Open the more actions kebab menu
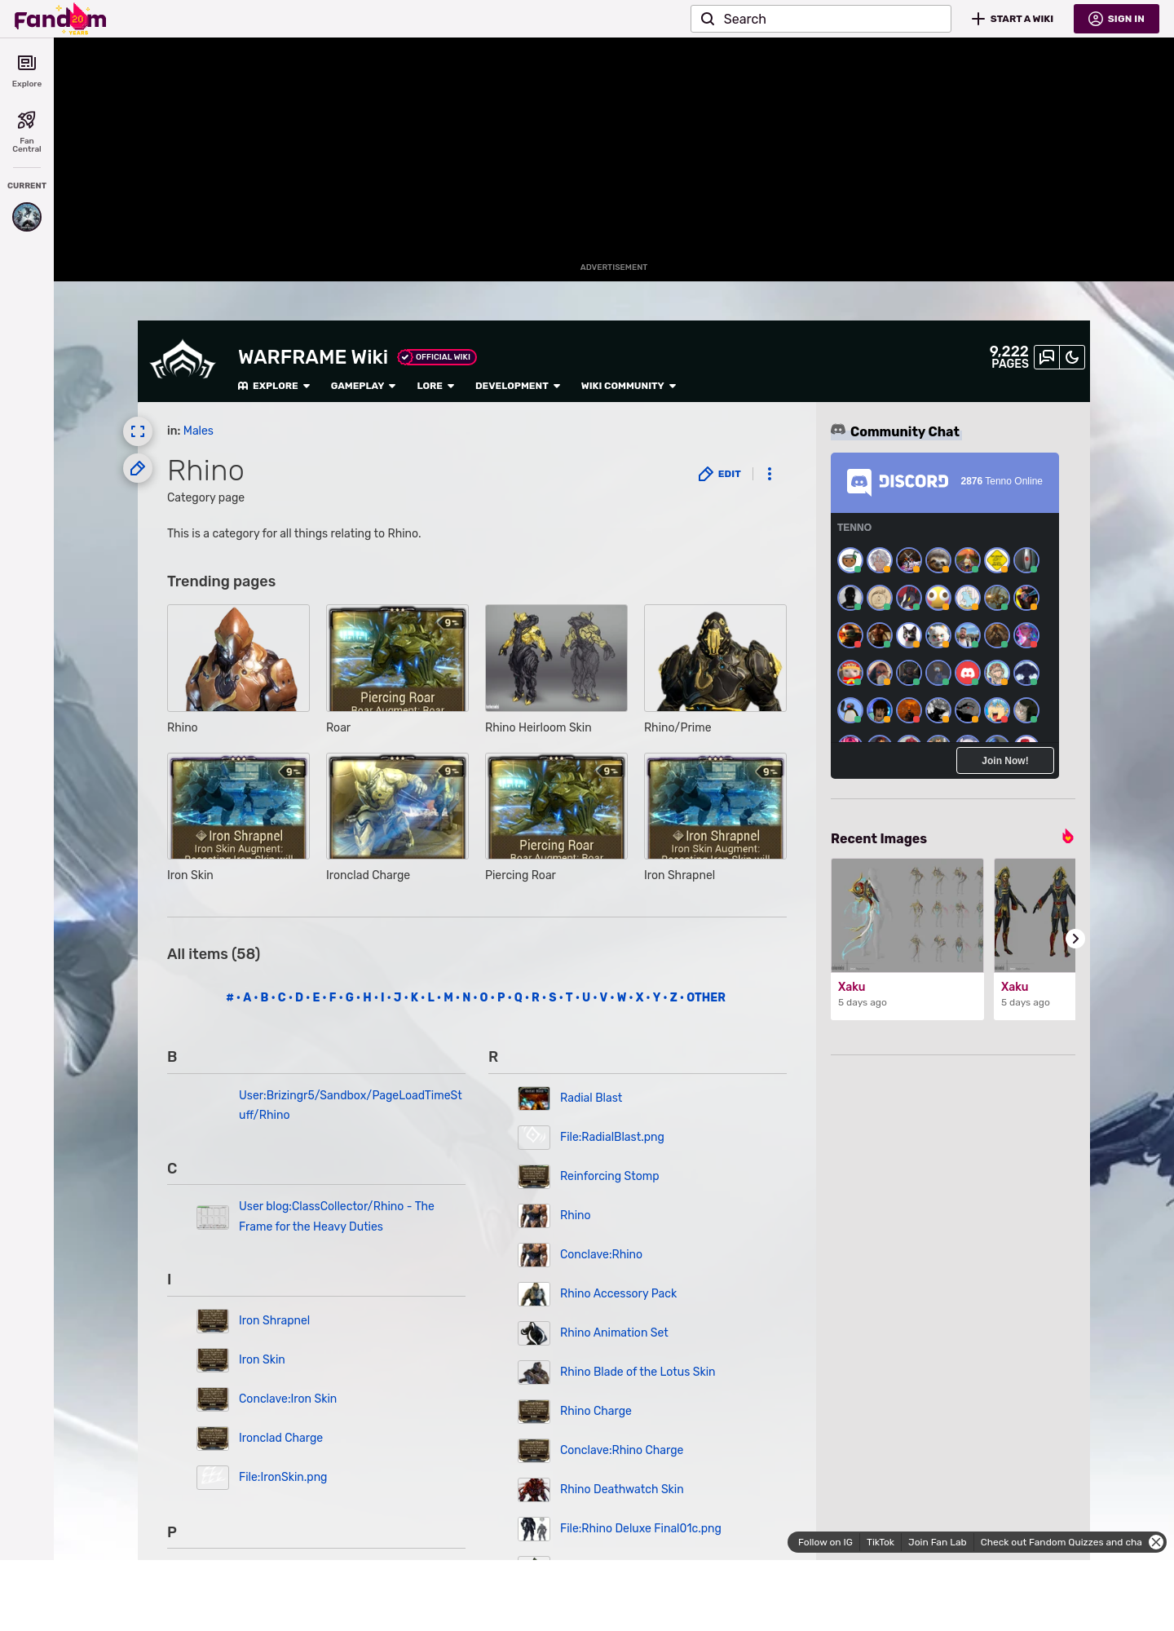 tap(770, 474)
